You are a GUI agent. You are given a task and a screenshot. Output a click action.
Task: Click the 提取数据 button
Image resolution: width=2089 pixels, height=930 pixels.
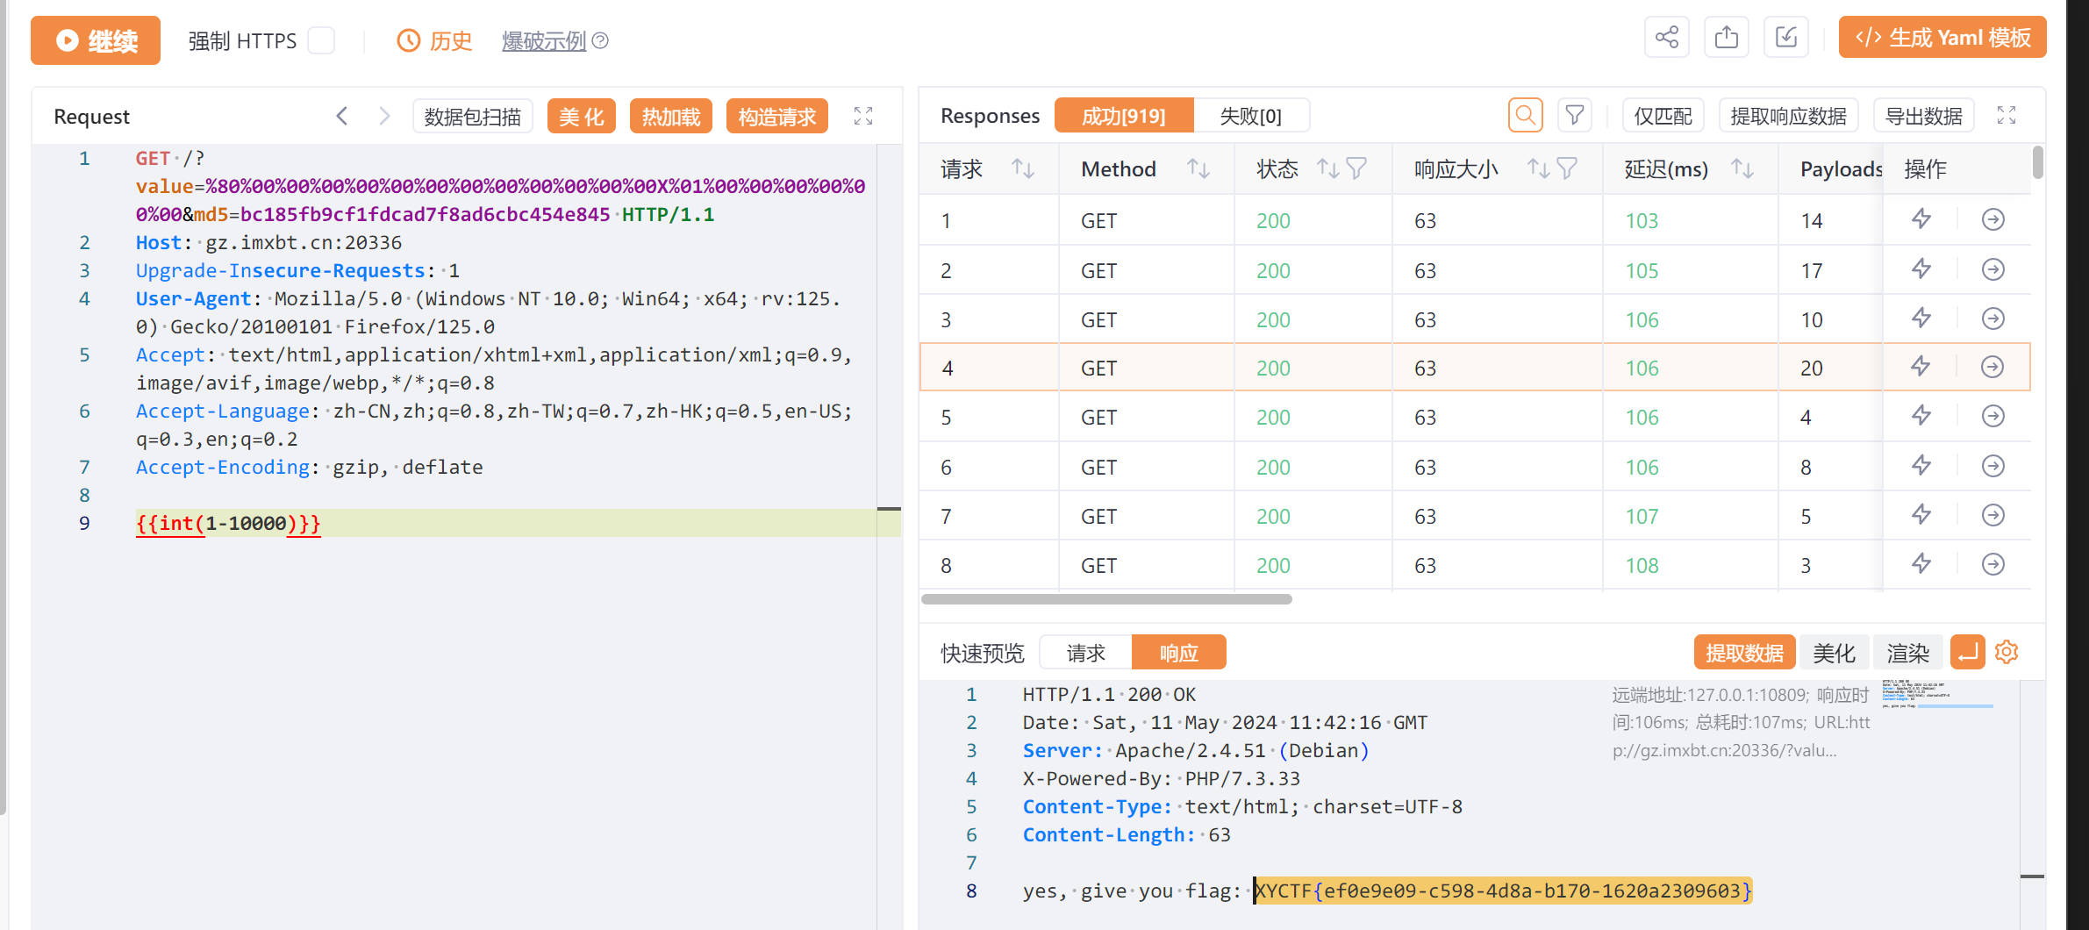pyautogui.click(x=1744, y=653)
